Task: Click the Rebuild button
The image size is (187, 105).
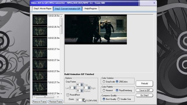Action: coord(144,83)
